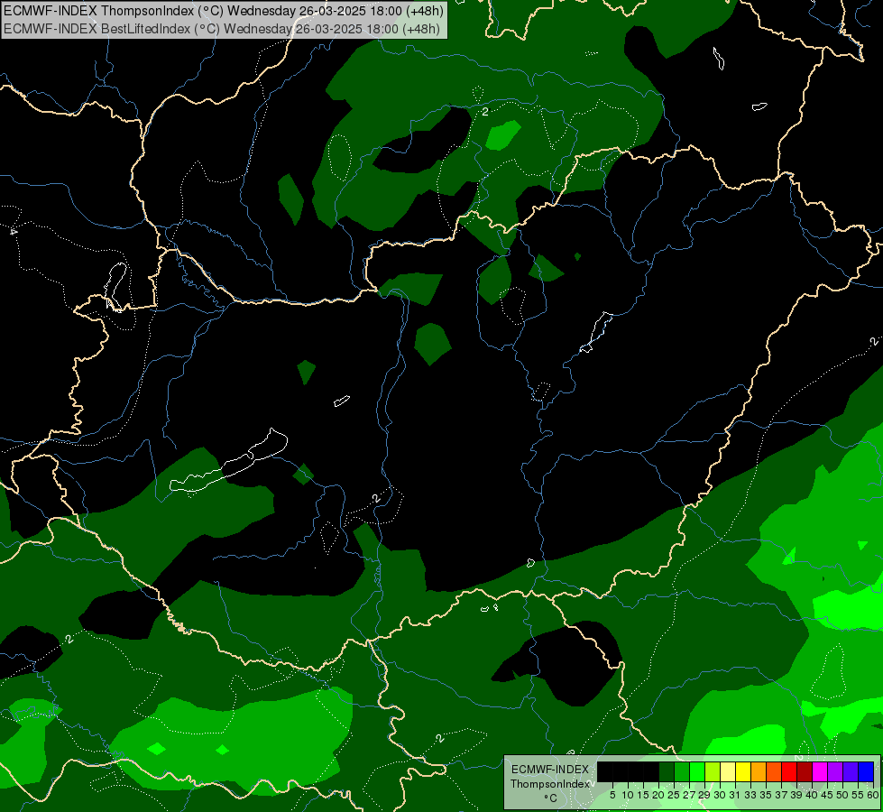Click the BestLiftedIndex title line at top
Image resolution: width=883 pixels, height=812 pixels.
pyautogui.click(x=221, y=29)
